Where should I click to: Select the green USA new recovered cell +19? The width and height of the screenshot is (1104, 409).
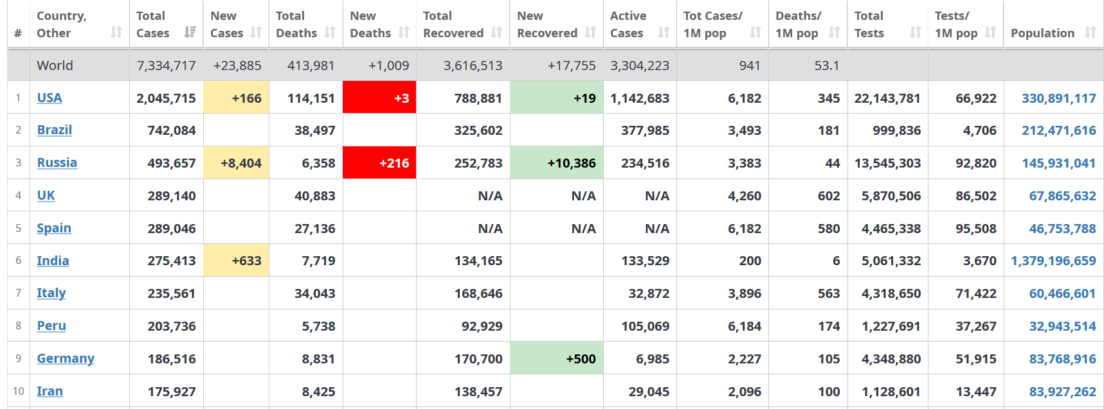557,98
